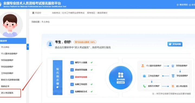Click the graduation cap icon in the flowchart
Screen dimensions: 195x103
pos(173,66)
